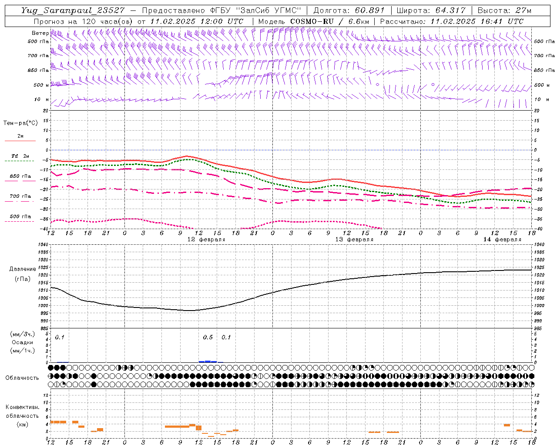This screenshot has height=446, width=557.
Task: Click the '14 февраля' date label
Action: (x=502, y=240)
